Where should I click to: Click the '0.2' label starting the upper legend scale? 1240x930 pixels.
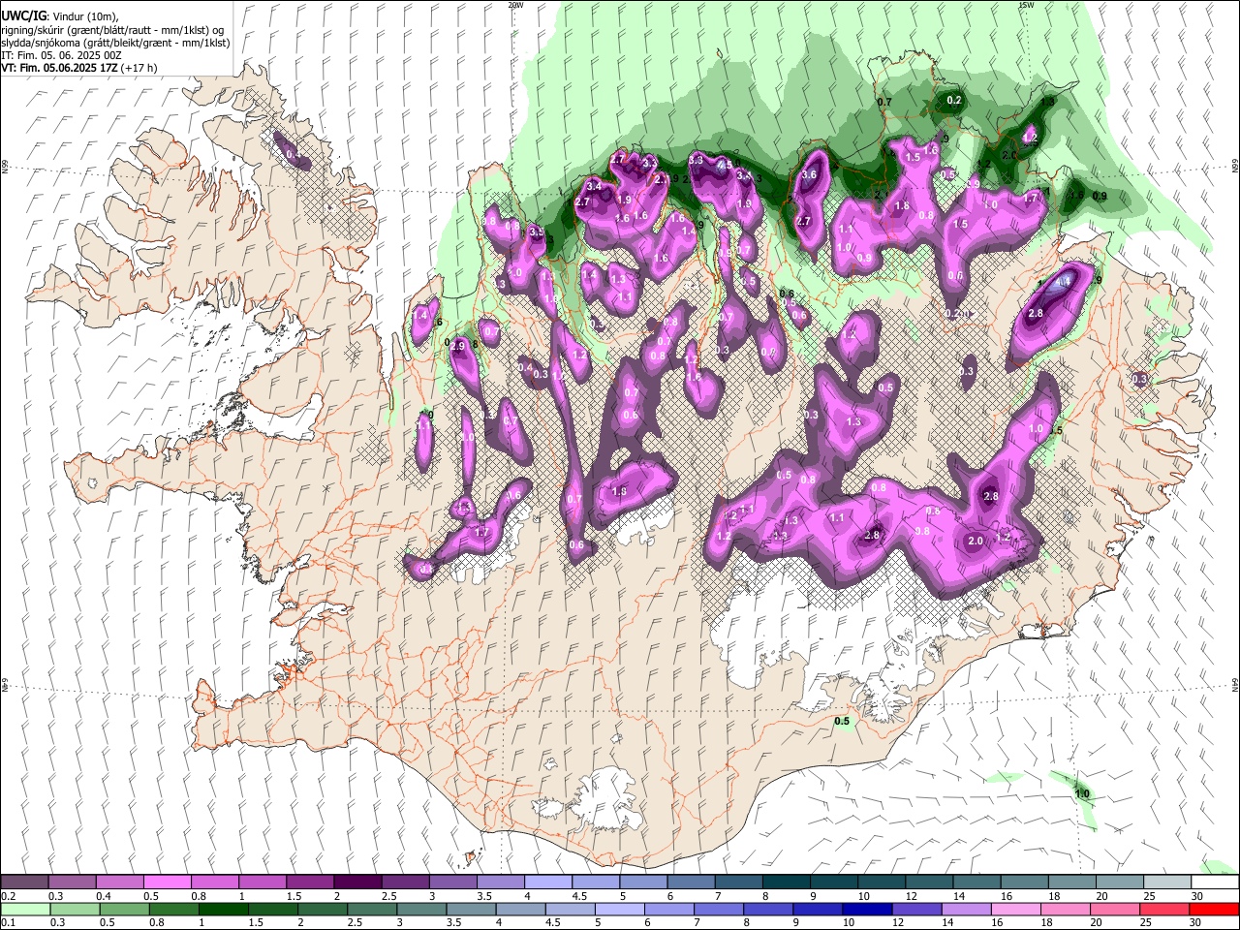coord(10,896)
